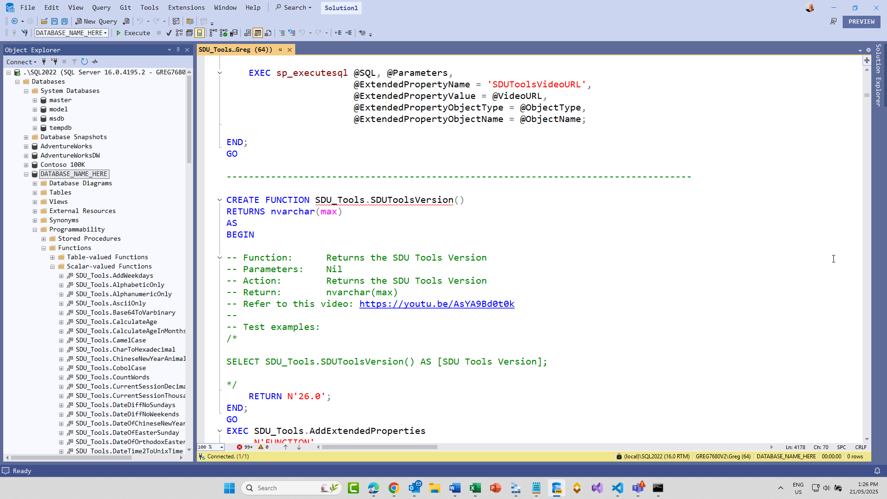887x499 pixels.
Task: Expand the Table-valued Functions folder
Action: click(53, 257)
